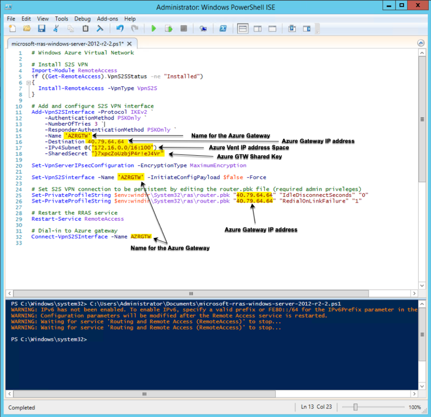431x417 pixels.
Task: Open the Help menu
Action: (x=130, y=19)
